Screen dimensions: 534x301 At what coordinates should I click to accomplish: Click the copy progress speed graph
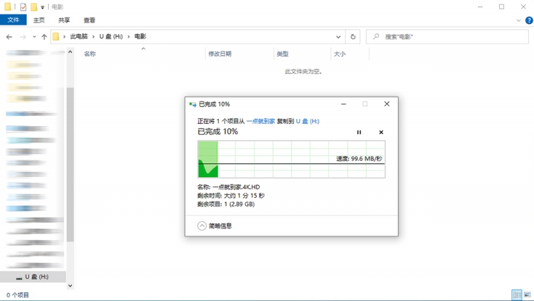coord(292,159)
